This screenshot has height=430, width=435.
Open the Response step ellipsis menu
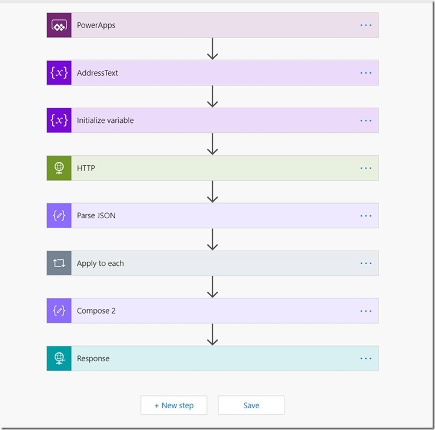tap(366, 358)
